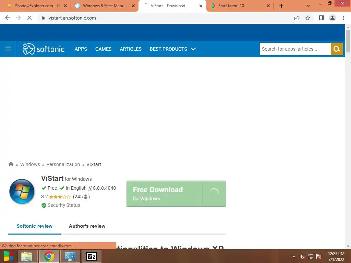This screenshot has width=351, height=263.
Task: Click the lock icon in address bar
Action: [43, 18]
